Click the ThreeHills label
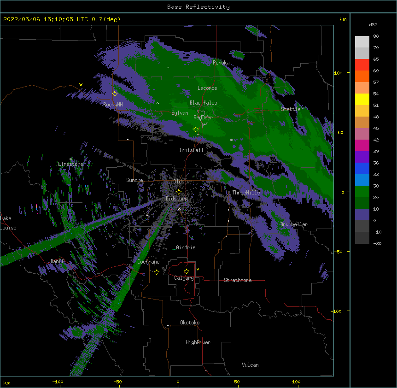 (246, 193)
